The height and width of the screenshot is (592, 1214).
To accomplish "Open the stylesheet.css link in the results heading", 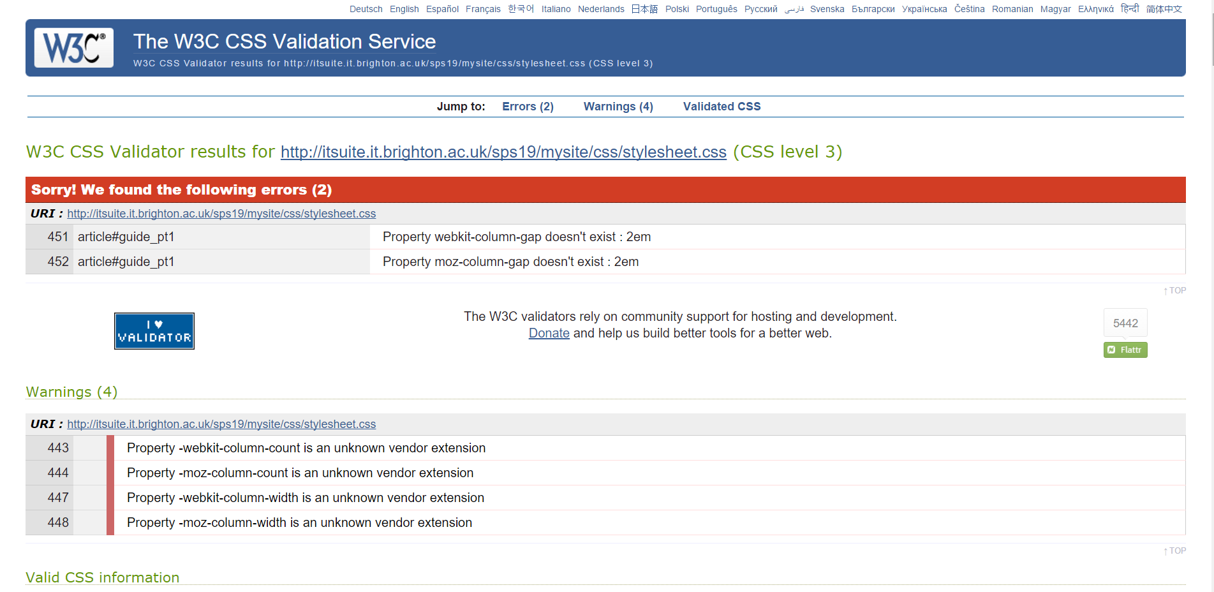I will pyautogui.click(x=503, y=152).
